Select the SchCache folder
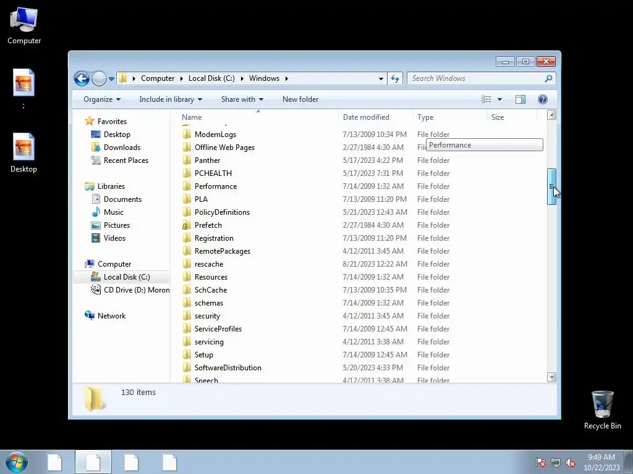 pos(211,290)
